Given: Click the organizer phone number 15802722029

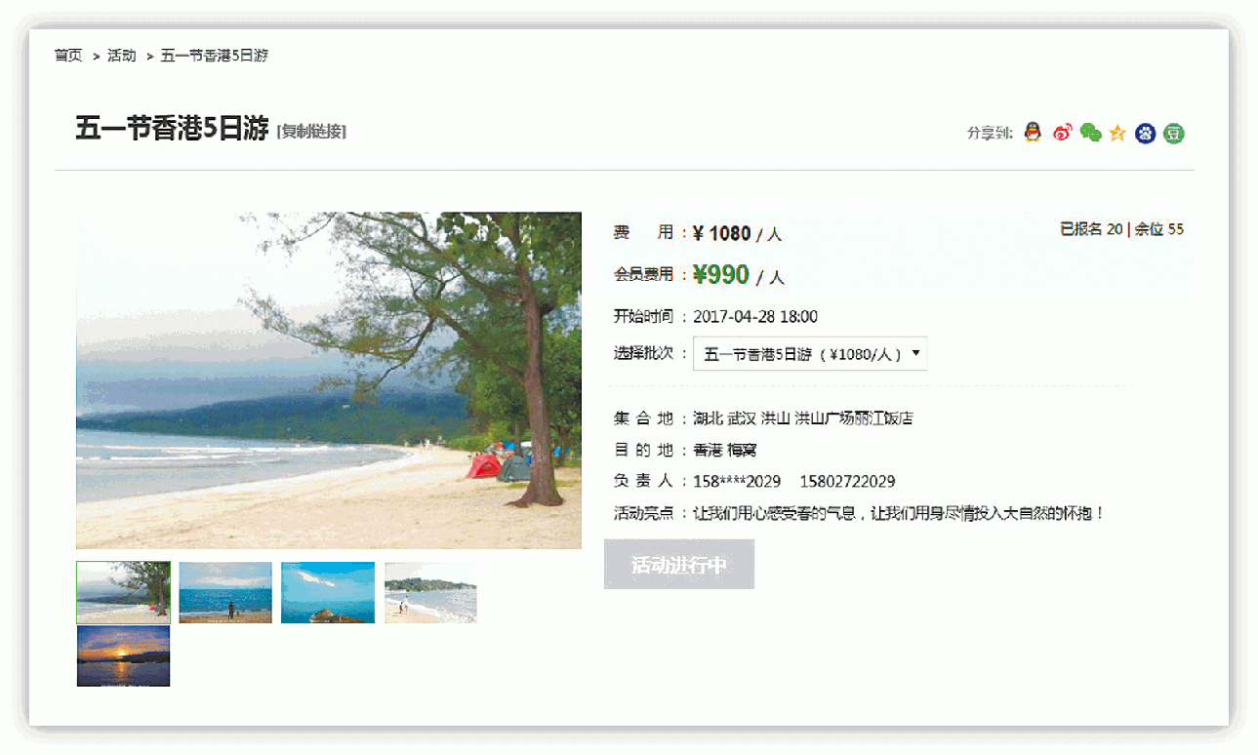Looking at the screenshot, I should [847, 482].
